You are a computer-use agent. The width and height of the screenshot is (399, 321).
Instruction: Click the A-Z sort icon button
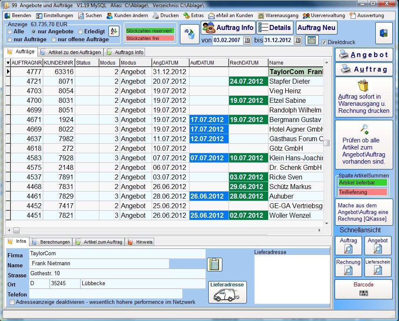(113, 31)
